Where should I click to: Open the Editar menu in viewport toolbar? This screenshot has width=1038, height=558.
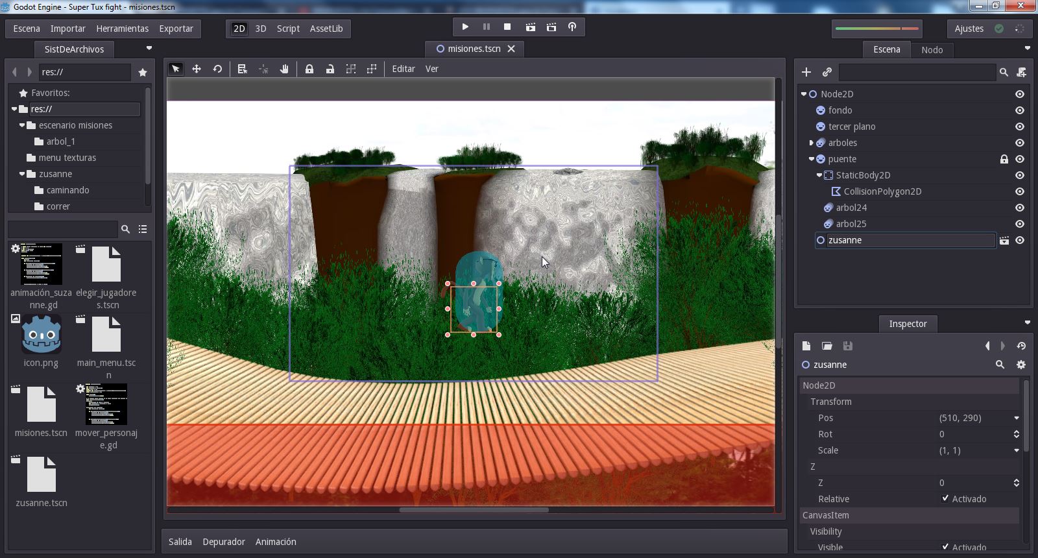click(404, 69)
